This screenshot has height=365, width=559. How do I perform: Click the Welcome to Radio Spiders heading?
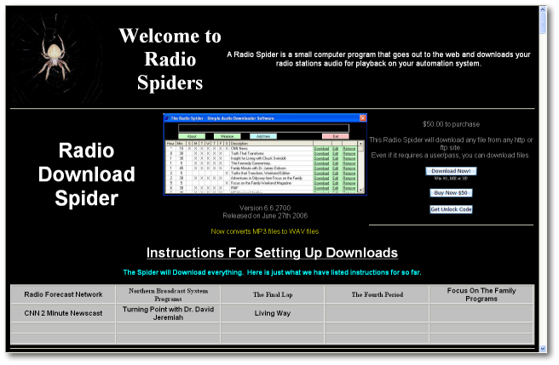coord(170,60)
